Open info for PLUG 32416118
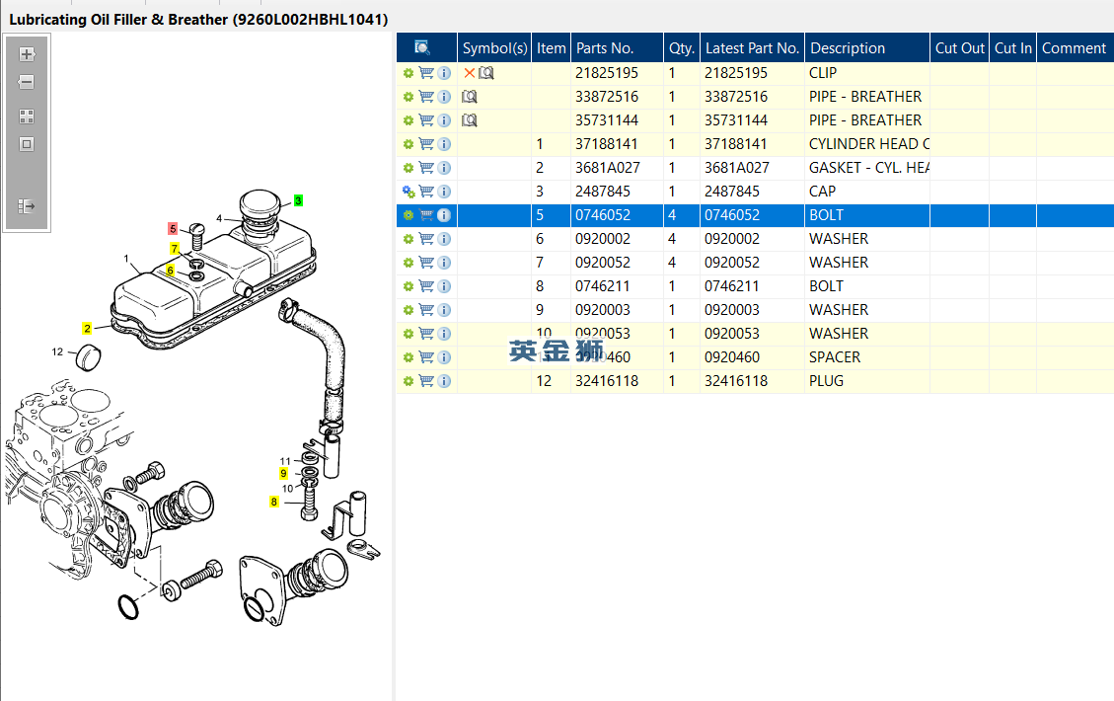The height and width of the screenshot is (701, 1114). point(444,381)
